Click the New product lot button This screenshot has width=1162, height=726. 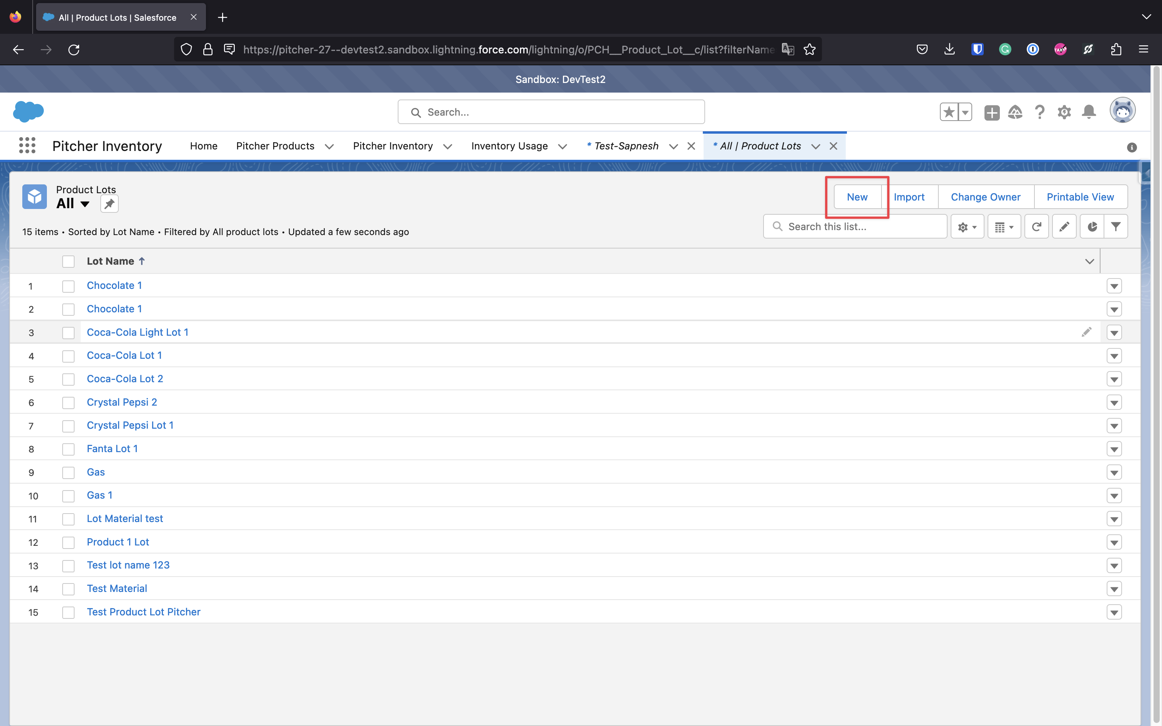point(857,197)
